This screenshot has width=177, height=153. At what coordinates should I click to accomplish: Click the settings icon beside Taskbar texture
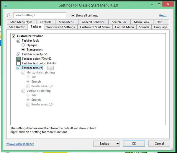coord(18,68)
